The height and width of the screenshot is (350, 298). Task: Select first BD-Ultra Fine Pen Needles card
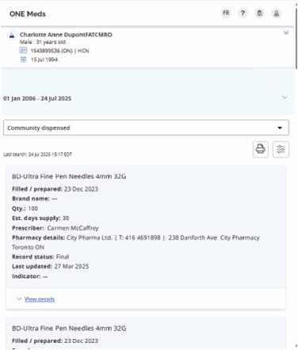(146, 237)
